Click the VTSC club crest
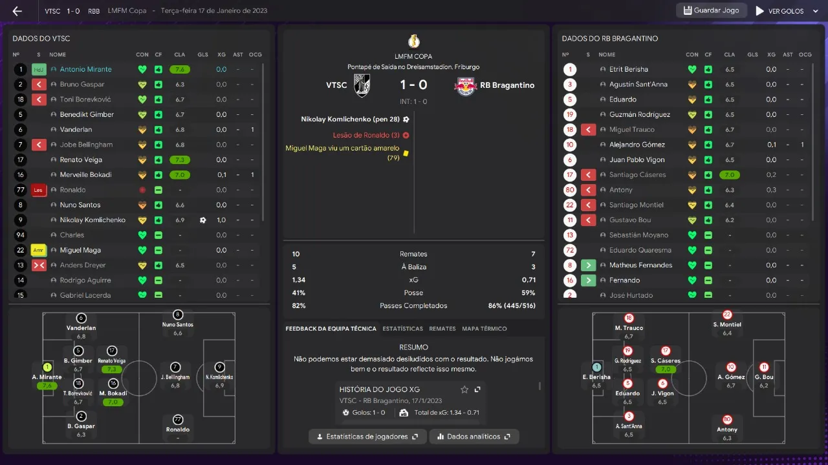Image resolution: width=828 pixels, height=465 pixels. pyautogui.click(x=362, y=85)
